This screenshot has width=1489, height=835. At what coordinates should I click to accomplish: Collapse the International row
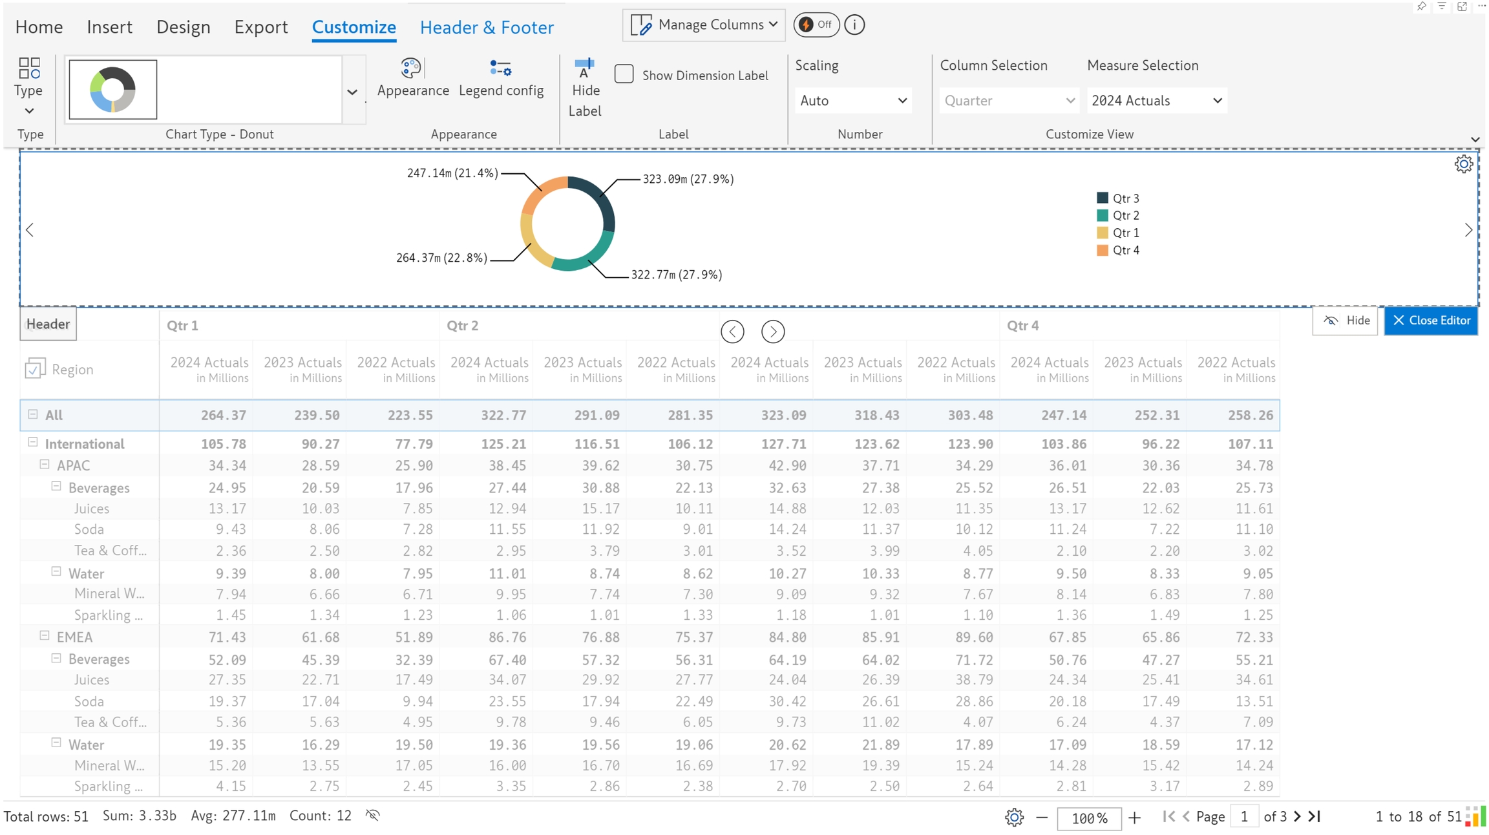point(33,443)
